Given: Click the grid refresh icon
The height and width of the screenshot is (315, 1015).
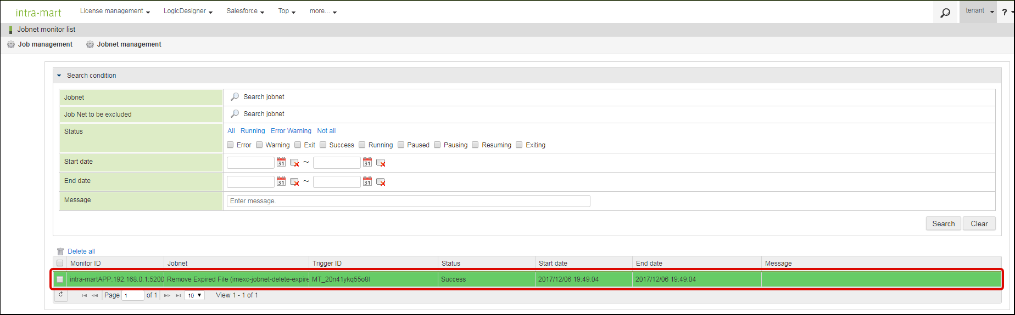Looking at the screenshot, I should click(x=60, y=295).
